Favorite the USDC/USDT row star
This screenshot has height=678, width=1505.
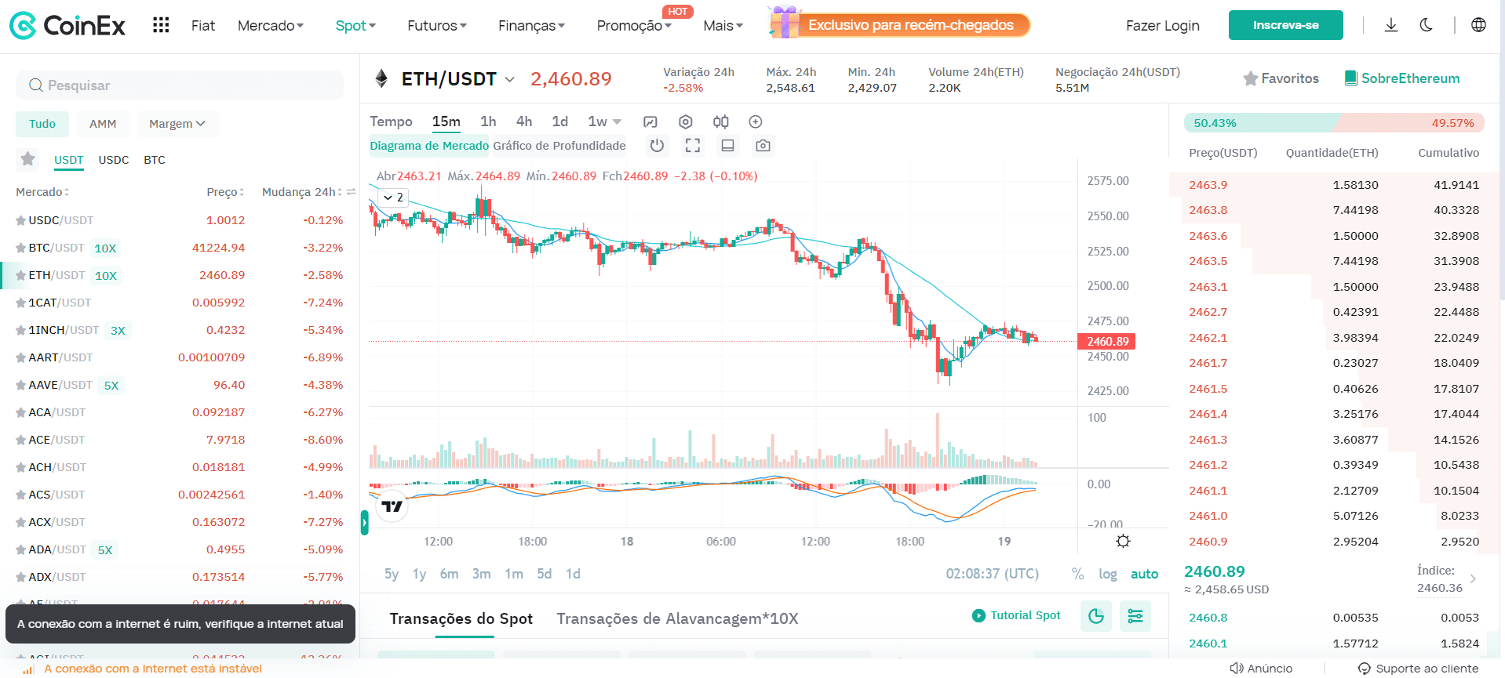tap(20, 221)
